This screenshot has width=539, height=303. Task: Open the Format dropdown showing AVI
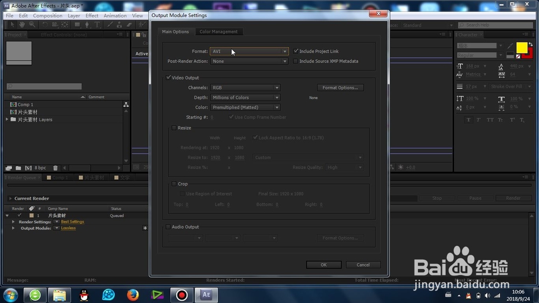click(x=249, y=51)
